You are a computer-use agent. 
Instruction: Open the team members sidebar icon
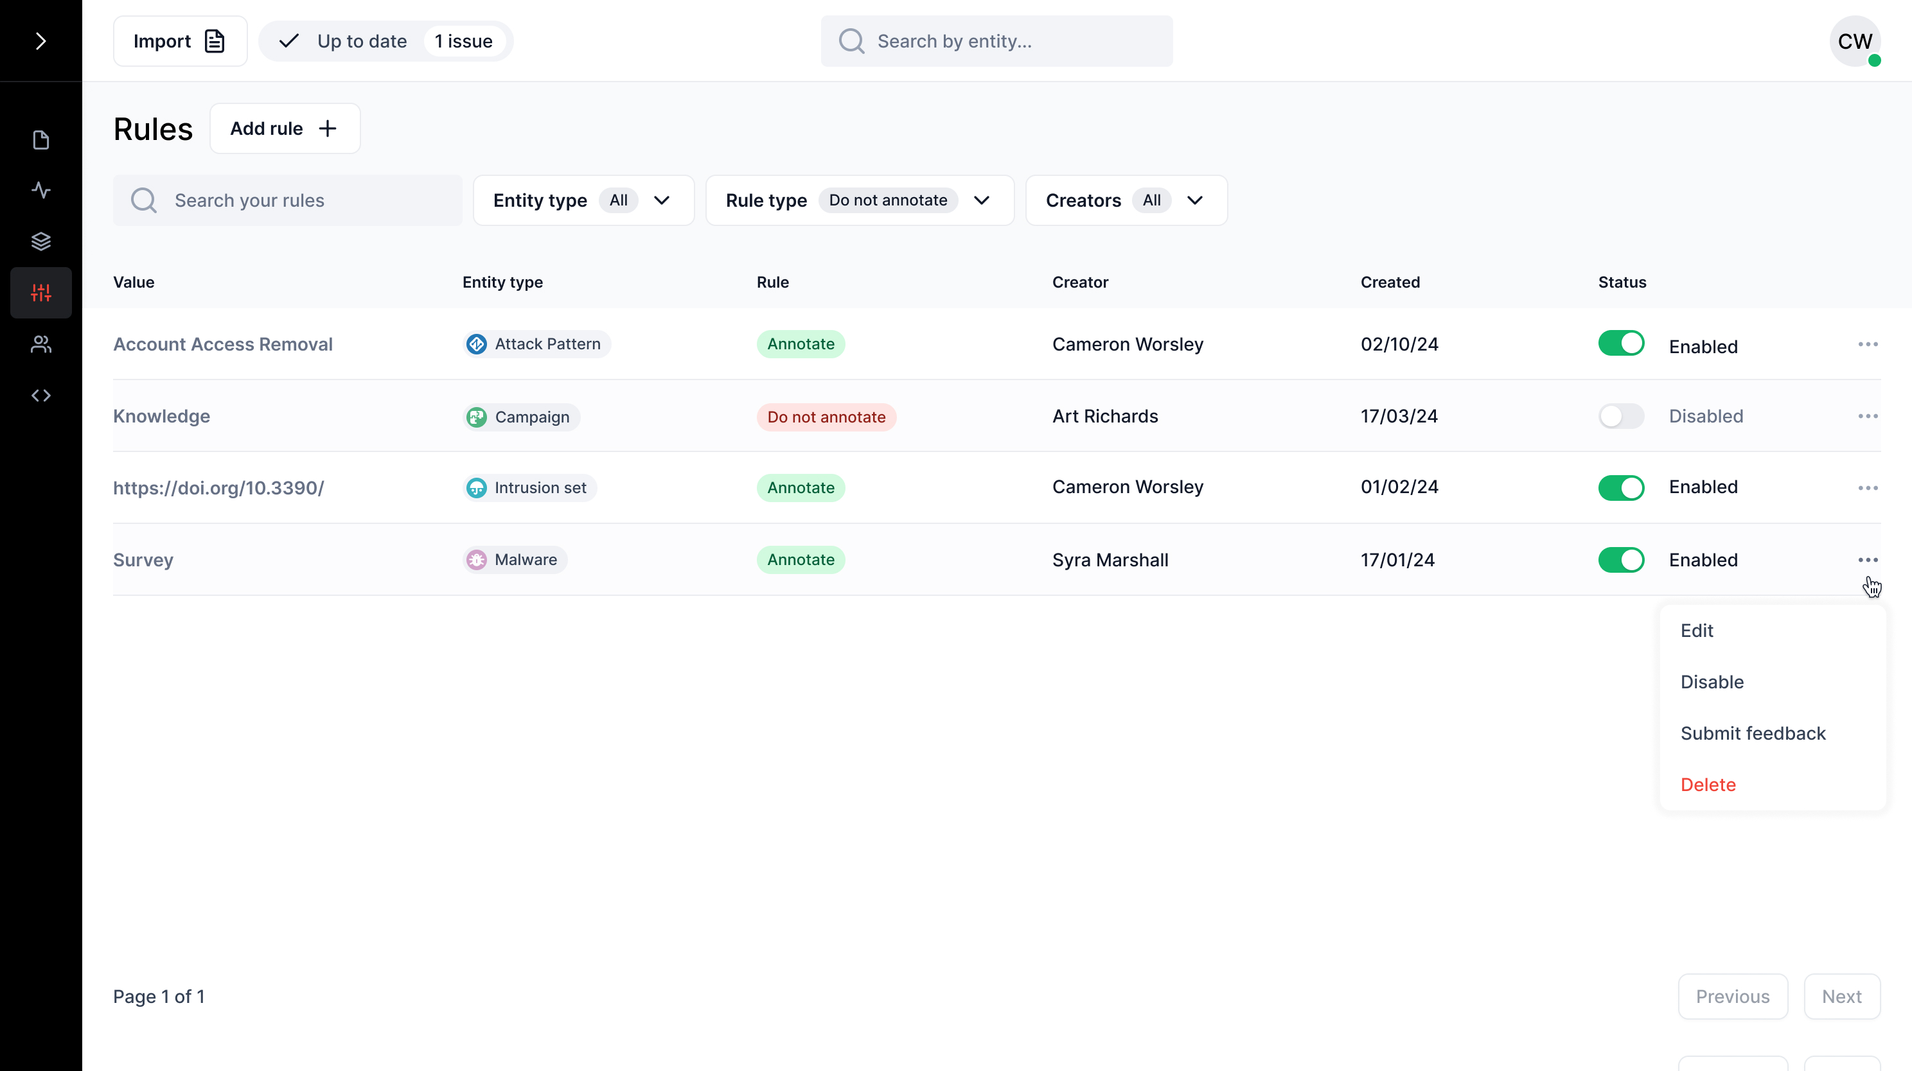coord(41,344)
